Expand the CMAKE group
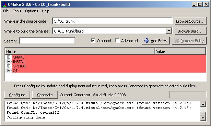This screenshot has width=211, height=126. tap(9, 57)
